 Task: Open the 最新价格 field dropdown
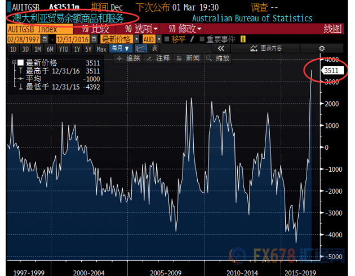tap(118, 39)
